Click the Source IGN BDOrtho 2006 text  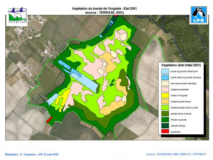[x=176, y=154]
